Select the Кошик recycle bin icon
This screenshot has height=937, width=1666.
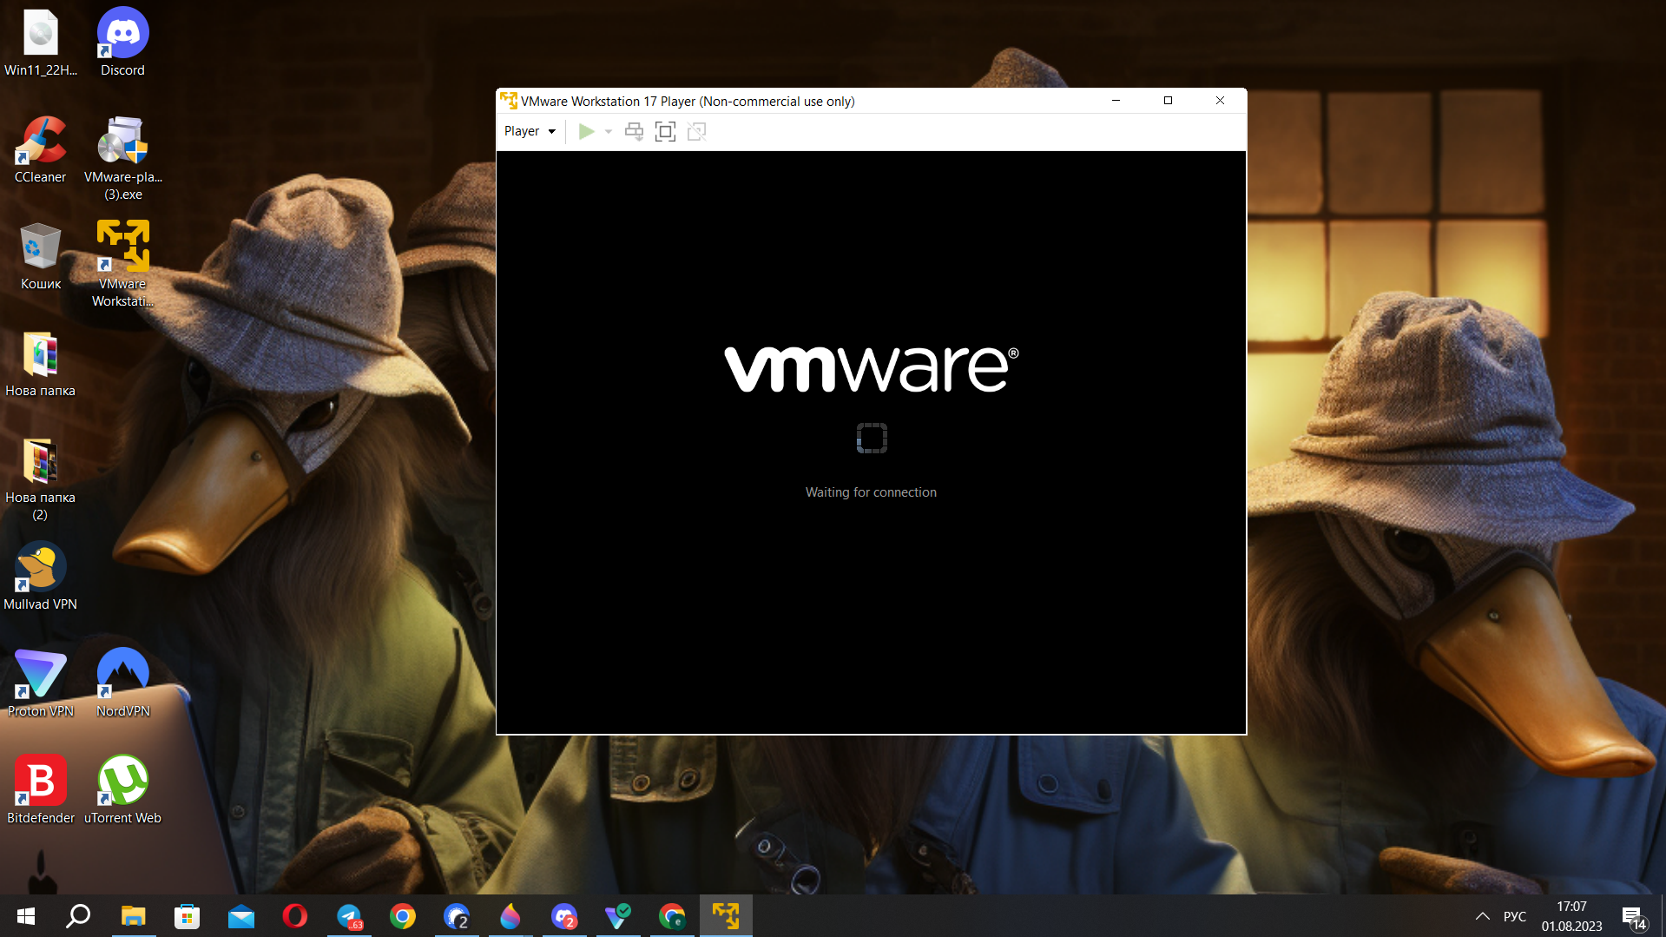pos(41,256)
